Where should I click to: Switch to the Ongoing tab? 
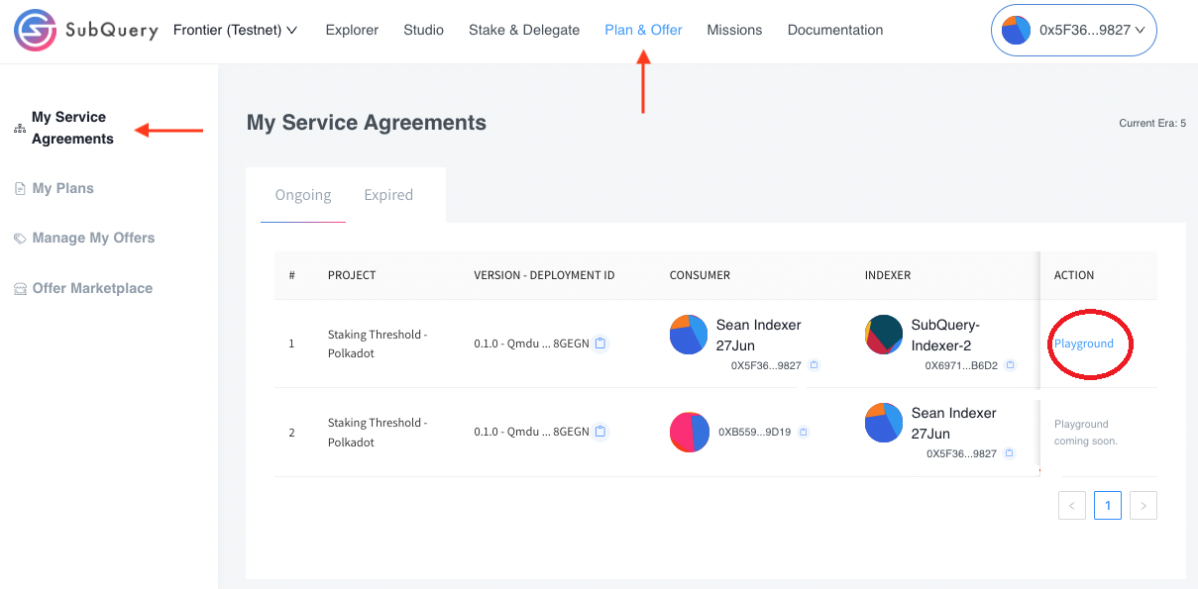point(303,195)
